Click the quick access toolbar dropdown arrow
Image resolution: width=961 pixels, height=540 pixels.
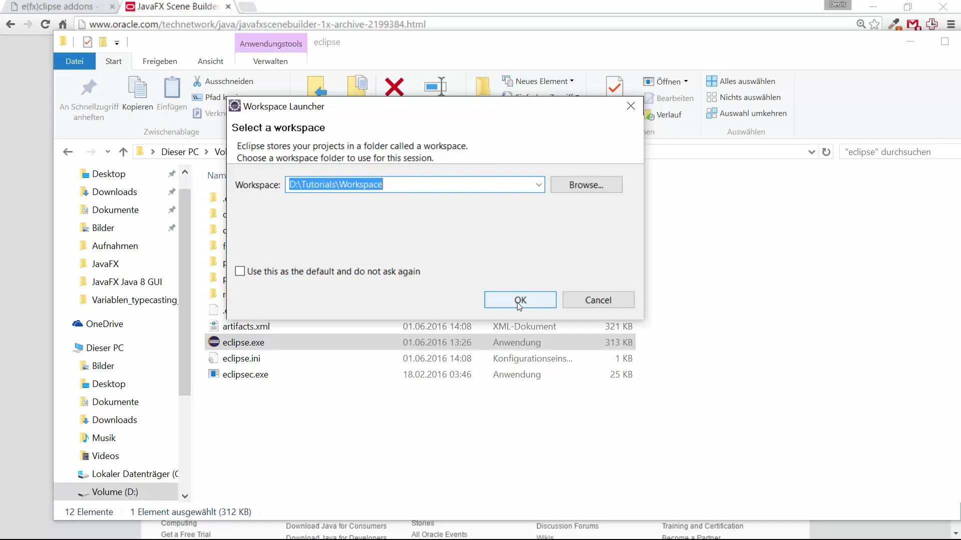117,42
